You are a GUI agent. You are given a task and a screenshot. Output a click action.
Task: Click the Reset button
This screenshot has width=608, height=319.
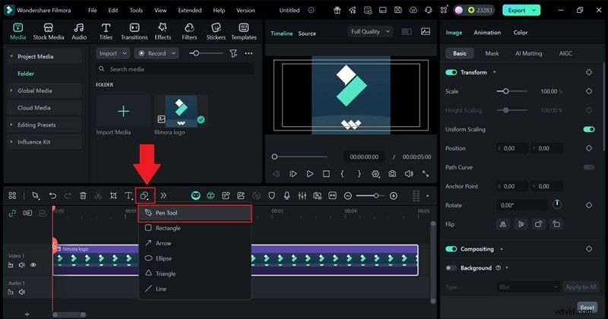pos(587,308)
